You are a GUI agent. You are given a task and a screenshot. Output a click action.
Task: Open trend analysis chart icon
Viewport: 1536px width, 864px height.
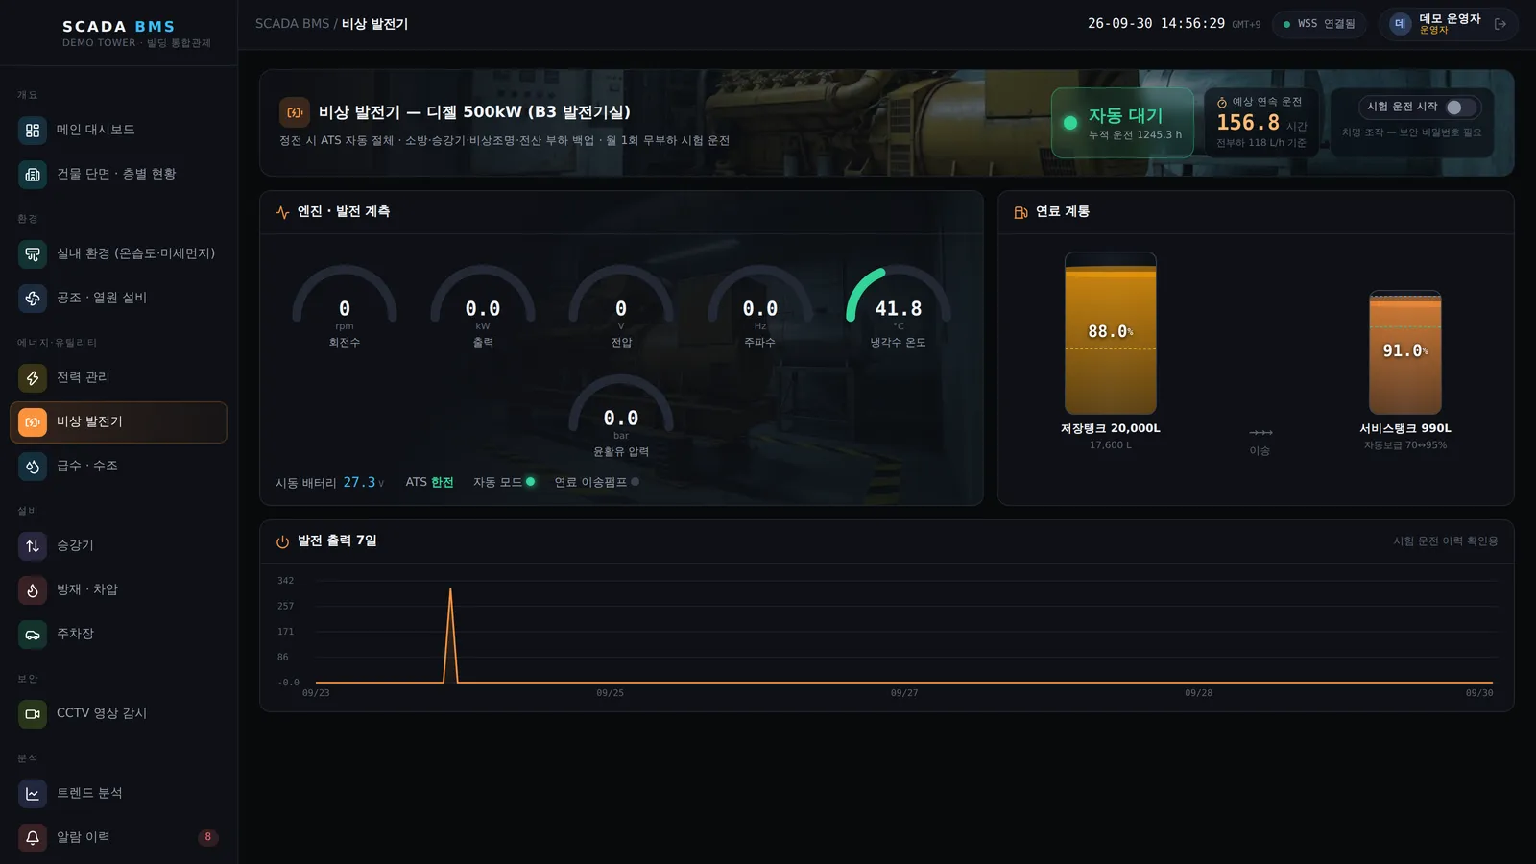[x=33, y=793]
